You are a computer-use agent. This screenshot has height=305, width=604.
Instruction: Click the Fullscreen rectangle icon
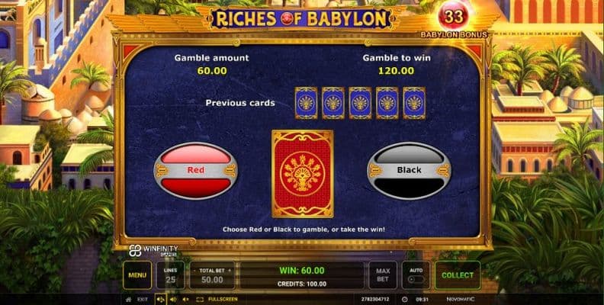200,299
